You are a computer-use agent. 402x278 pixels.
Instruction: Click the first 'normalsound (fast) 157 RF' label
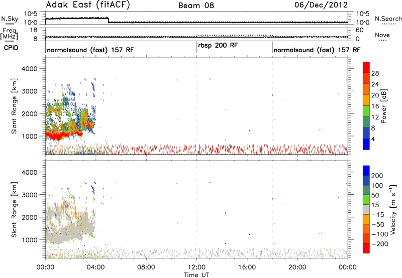pyautogui.click(x=90, y=50)
